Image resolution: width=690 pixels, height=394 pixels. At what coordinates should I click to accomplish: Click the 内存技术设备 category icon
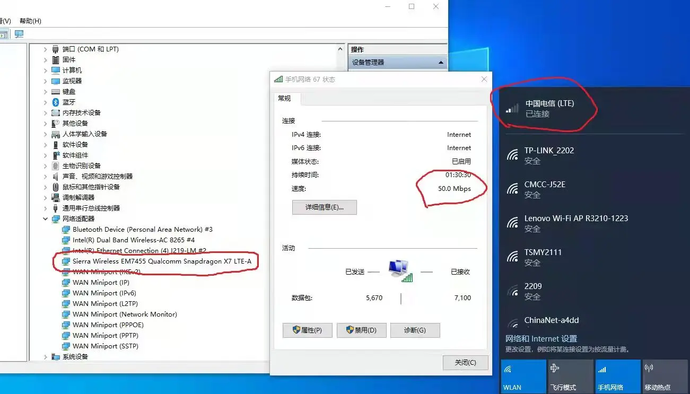[56, 113]
